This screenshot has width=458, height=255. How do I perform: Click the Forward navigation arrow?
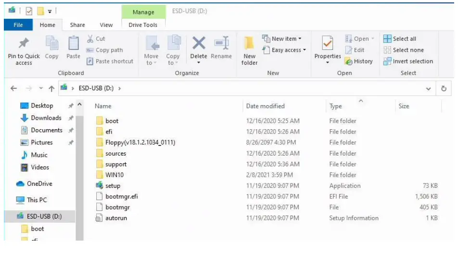tap(29, 88)
